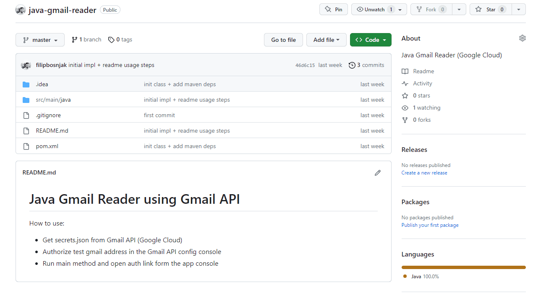Click the file icon for .gitignore
This screenshot has height=295, width=546.
pyautogui.click(x=26, y=115)
